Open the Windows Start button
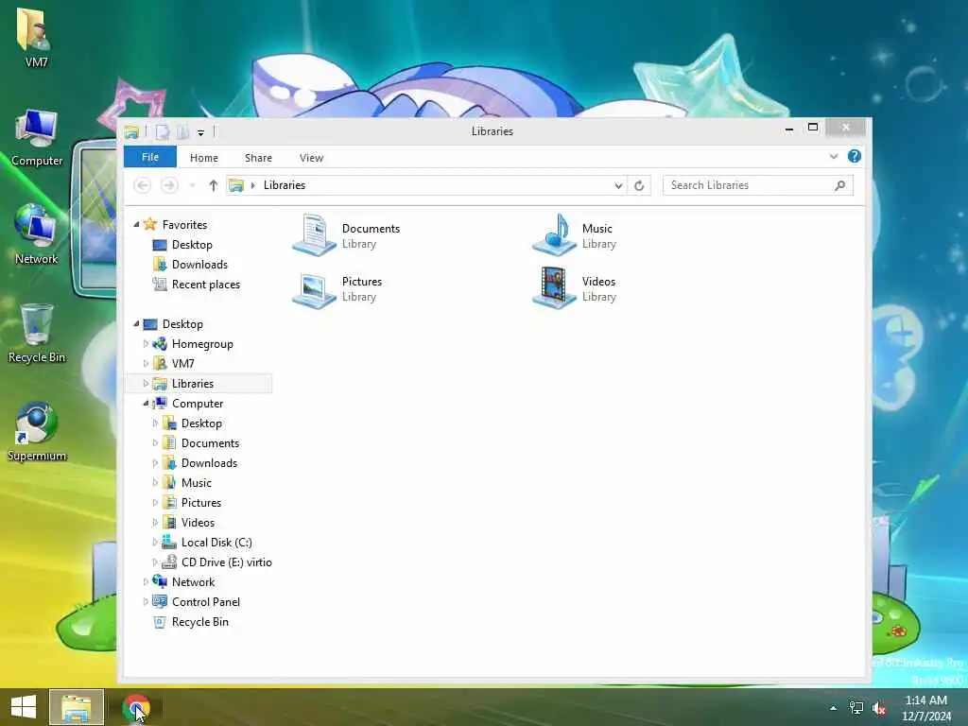Viewport: 968px width, 726px height. [x=24, y=707]
